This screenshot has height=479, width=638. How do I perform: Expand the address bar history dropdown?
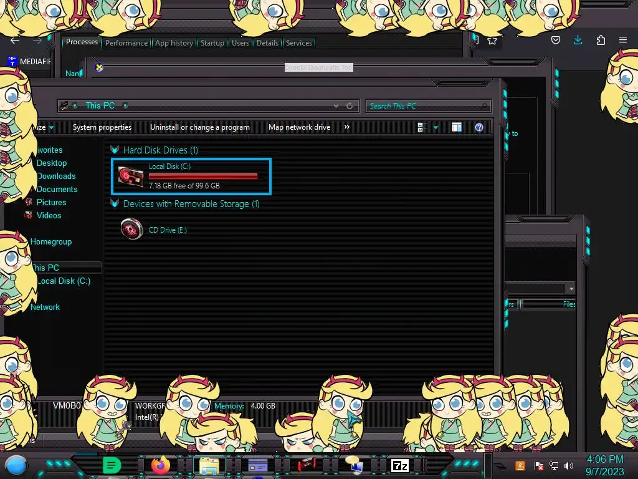(336, 106)
